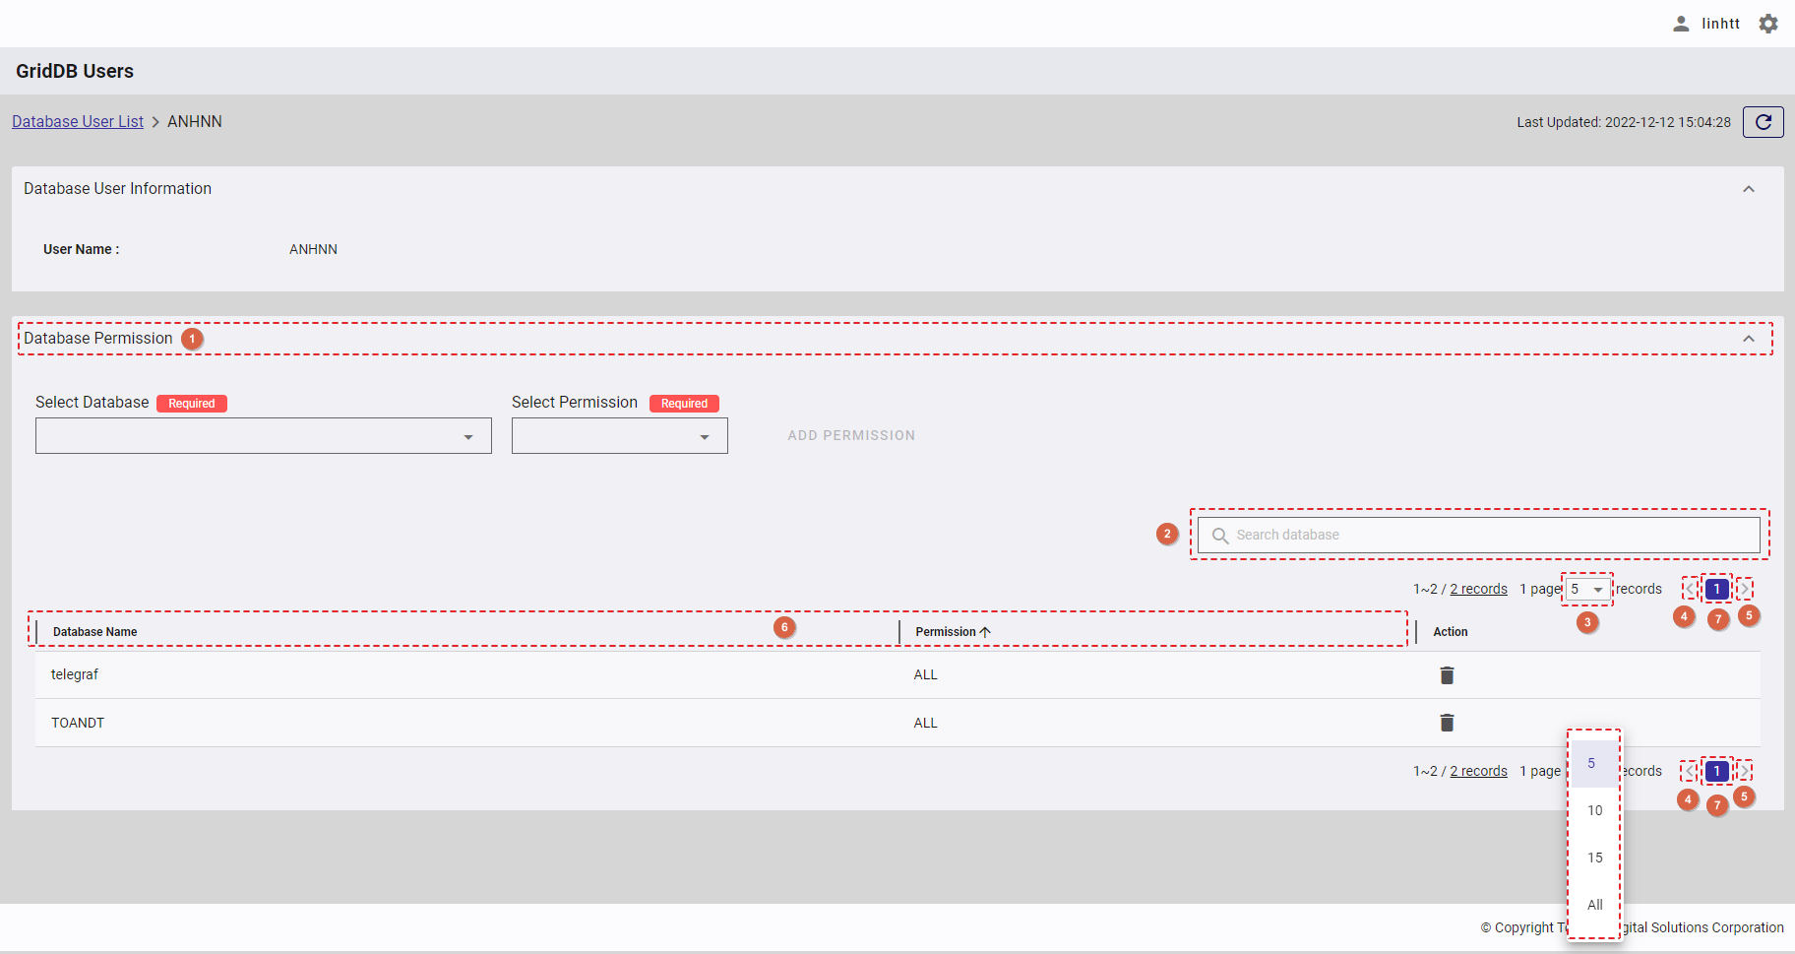Go to next page in bottom pagination
This screenshot has height=954, width=1795.
point(1744,771)
